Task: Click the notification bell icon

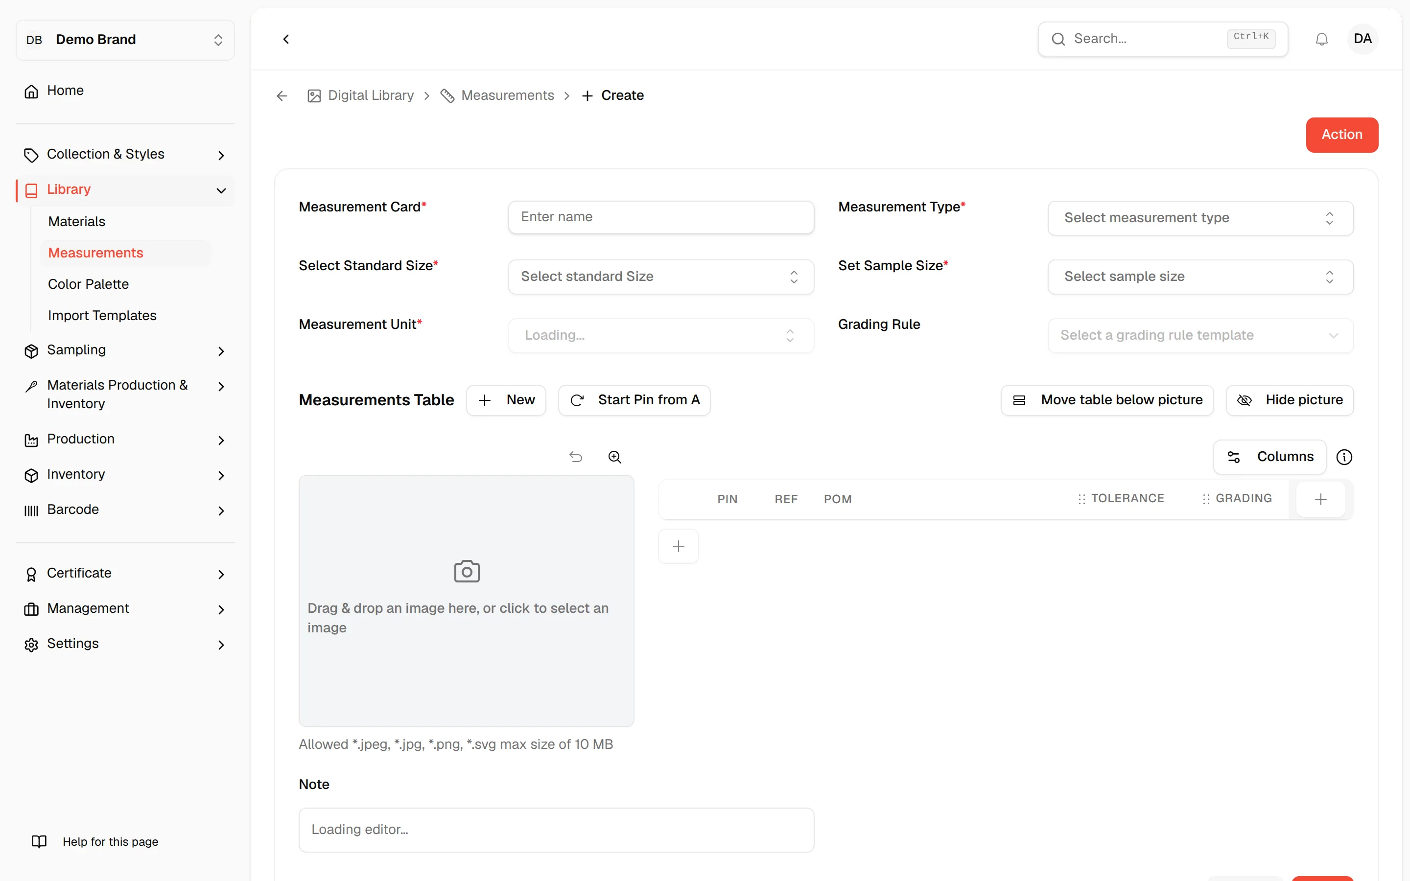Action: 1321,39
